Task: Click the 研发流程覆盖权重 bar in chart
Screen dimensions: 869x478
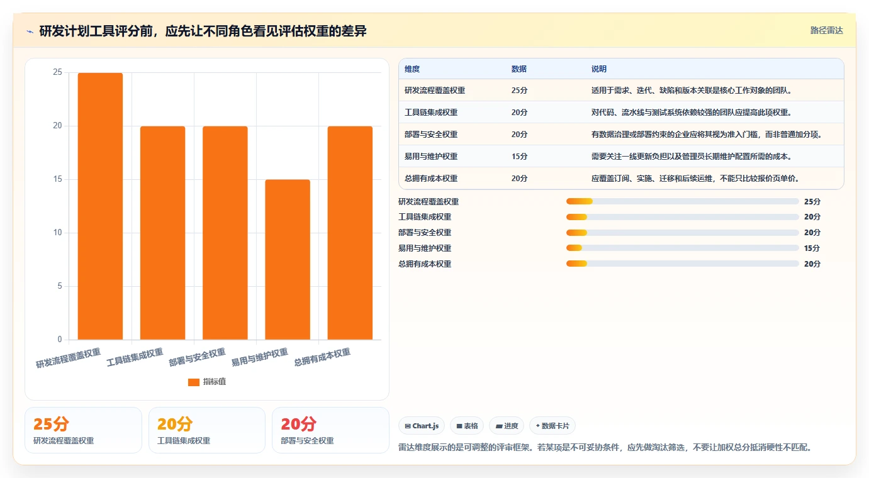Action: [x=100, y=206]
